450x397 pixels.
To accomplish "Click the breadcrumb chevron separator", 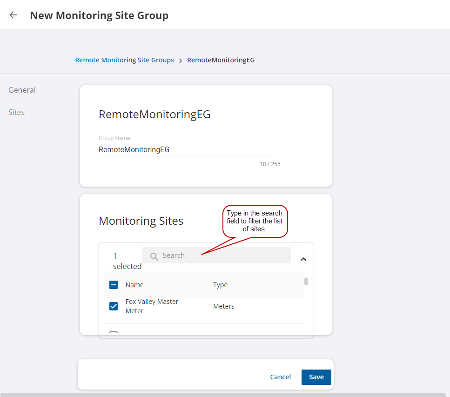I will pyautogui.click(x=181, y=61).
